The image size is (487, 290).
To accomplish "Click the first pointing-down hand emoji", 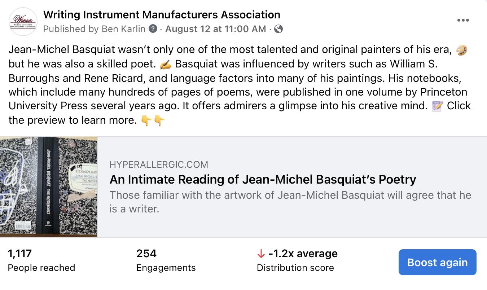I will (145, 120).
